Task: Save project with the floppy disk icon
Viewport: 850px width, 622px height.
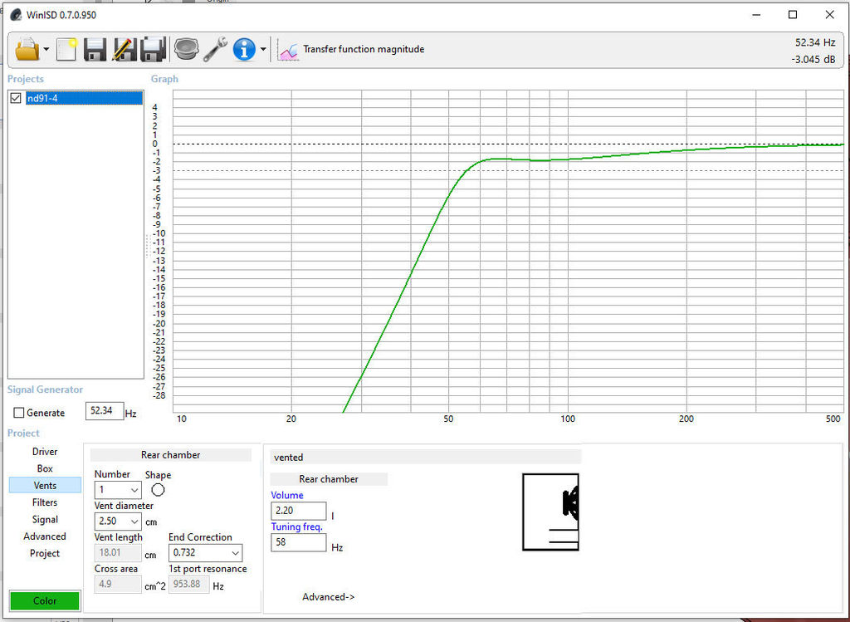Action: [x=95, y=49]
